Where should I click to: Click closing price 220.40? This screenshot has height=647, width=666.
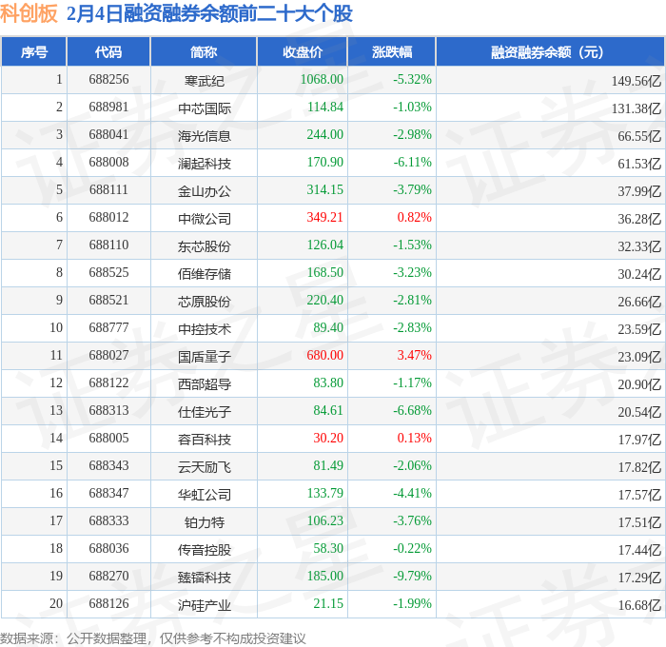tap(325, 301)
